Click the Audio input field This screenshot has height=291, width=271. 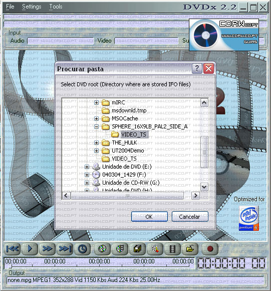tap(61, 41)
